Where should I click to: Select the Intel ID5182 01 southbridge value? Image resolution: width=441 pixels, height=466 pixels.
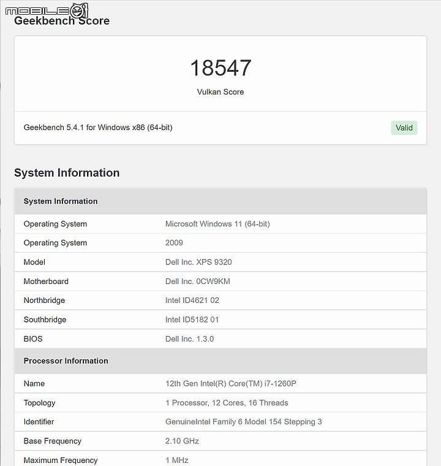point(192,319)
